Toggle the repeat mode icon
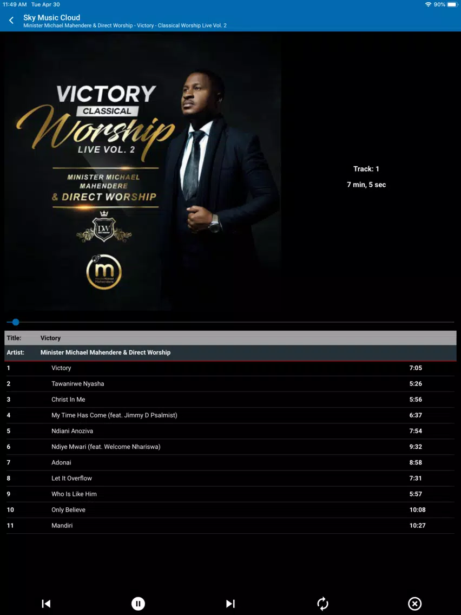Screen dimensions: 461x615 [322, 604]
